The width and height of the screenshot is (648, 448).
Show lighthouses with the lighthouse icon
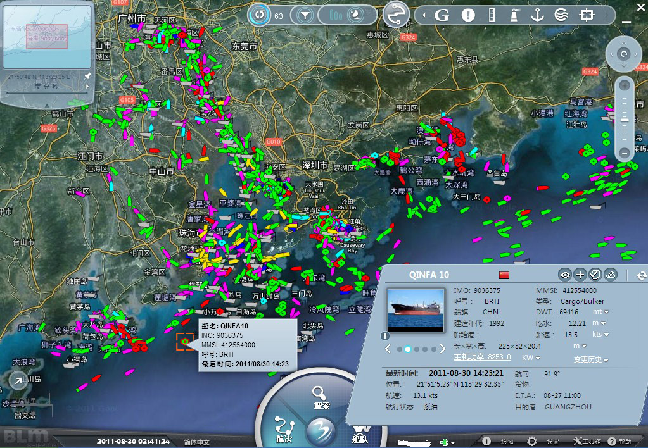pyautogui.click(x=514, y=15)
